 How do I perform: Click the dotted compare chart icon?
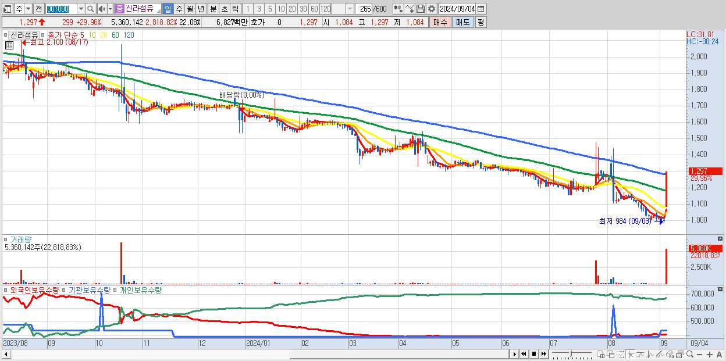(621, 354)
